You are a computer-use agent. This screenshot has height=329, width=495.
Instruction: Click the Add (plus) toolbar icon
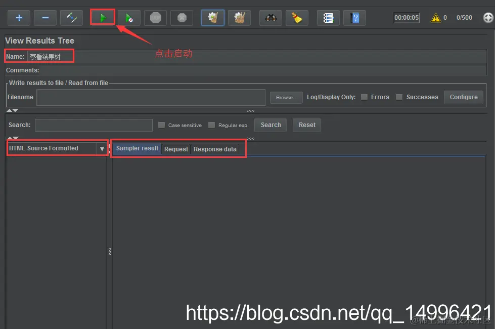click(19, 18)
